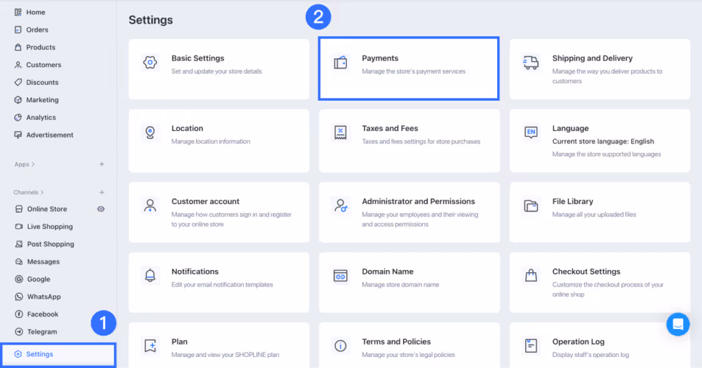Image resolution: width=702 pixels, height=368 pixels.
Task: Click the Live Shopping channel label
Action: point(49,227)
